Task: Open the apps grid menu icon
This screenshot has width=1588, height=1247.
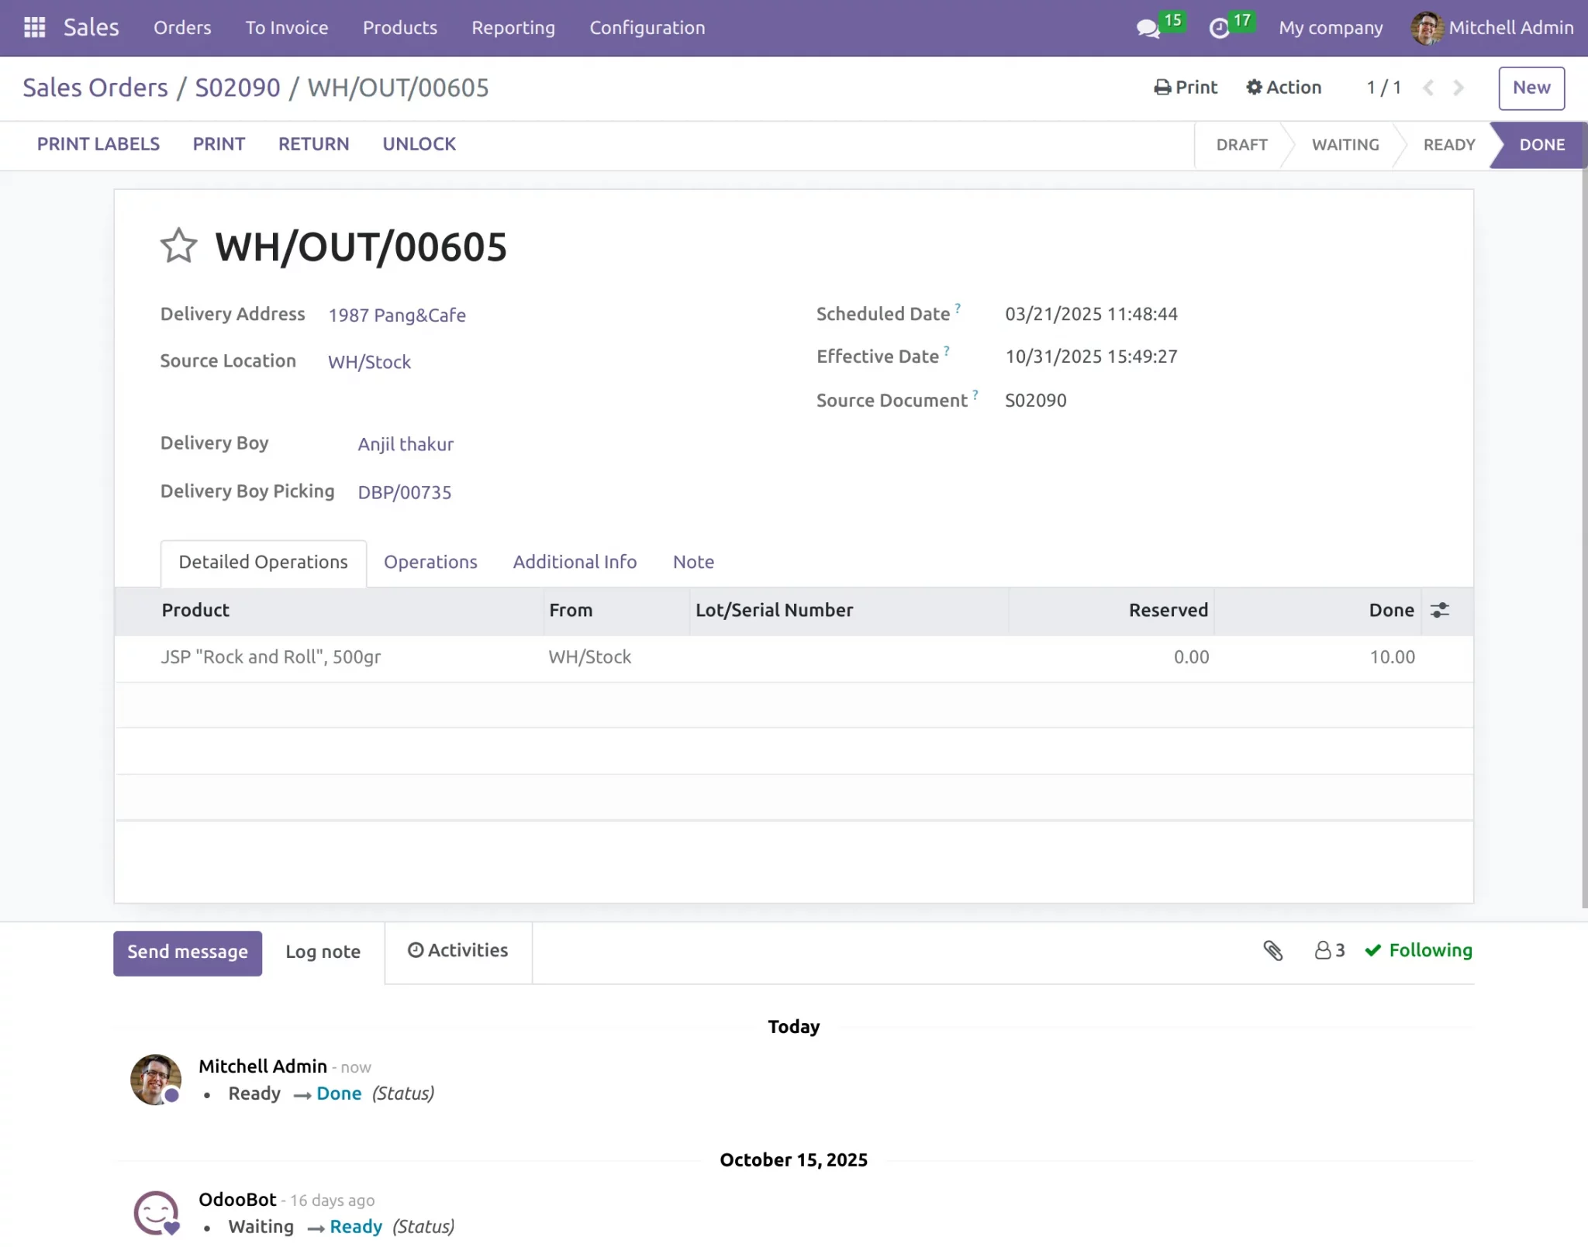Action: click(34, 28)
